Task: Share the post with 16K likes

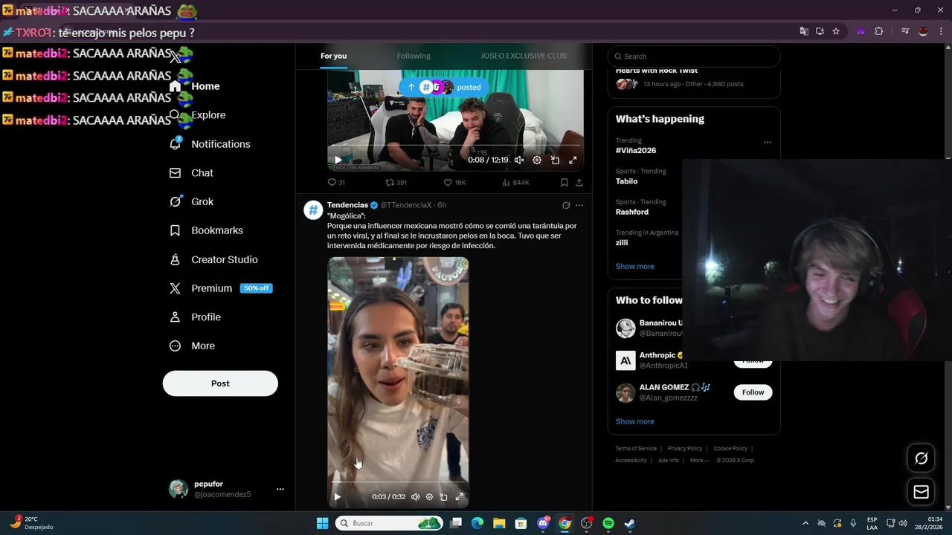Action: (x=579, y=182)
